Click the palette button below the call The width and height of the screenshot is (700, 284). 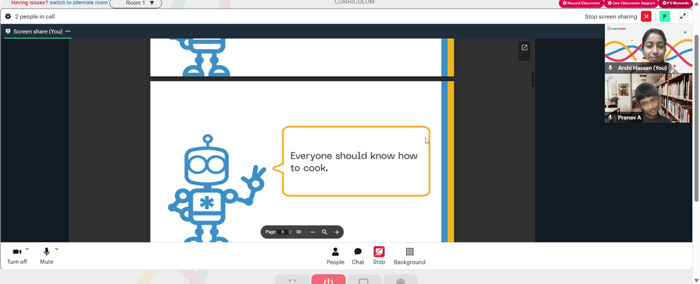tap(400, 280)
